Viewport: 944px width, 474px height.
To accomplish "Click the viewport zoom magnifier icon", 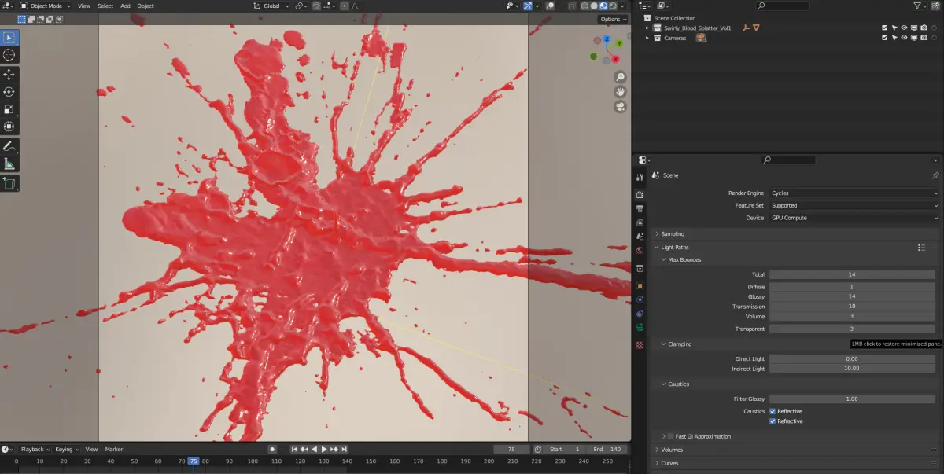I will [x=620, y=77].
